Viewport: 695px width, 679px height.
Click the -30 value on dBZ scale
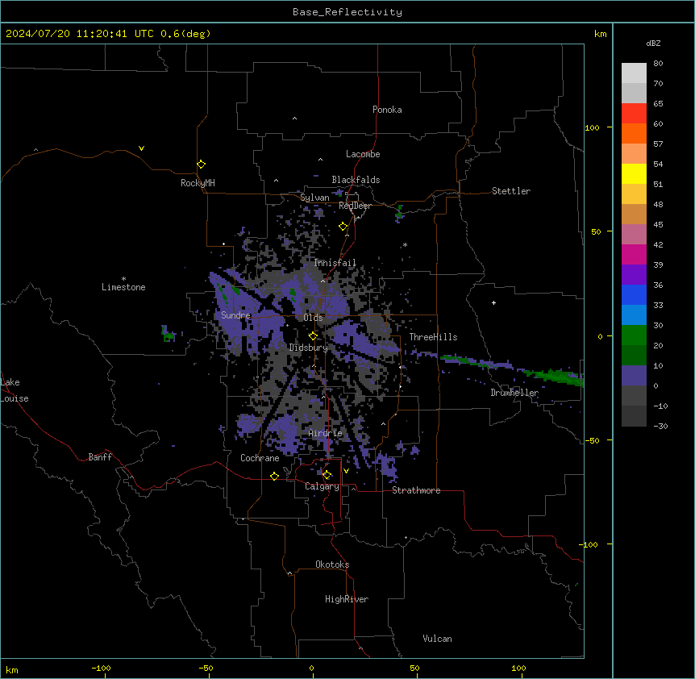[x=660, y=426]
